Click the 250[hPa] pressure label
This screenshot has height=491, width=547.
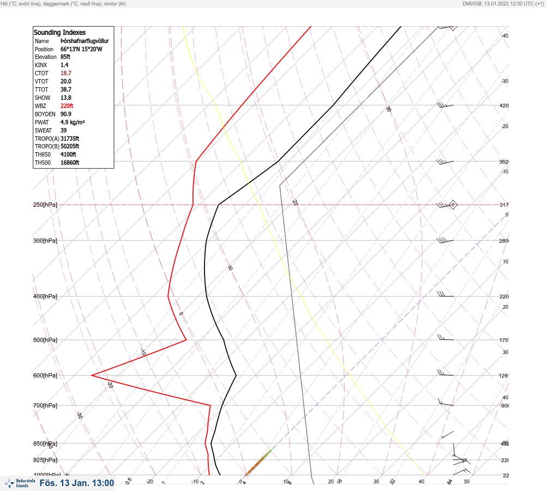pos(45,205)
